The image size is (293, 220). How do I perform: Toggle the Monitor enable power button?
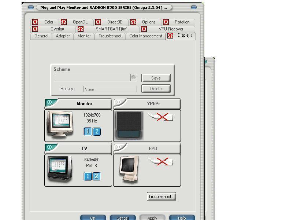(x=50, y=103)
